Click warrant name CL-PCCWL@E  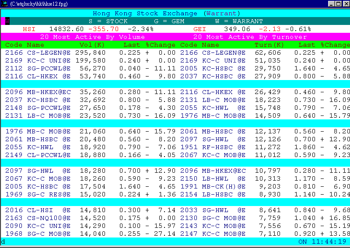coord(49,155)
